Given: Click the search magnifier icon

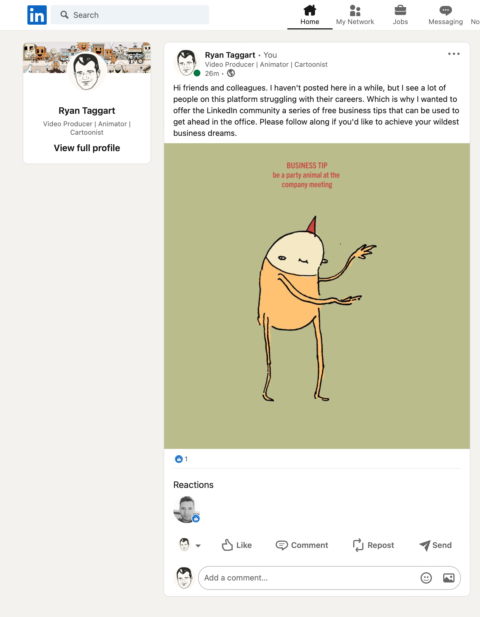Looking at the screenshot, I should (x=65, y=15).
